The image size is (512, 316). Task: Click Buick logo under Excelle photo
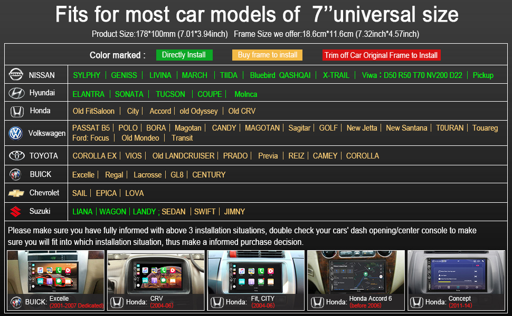pos(16,302)
